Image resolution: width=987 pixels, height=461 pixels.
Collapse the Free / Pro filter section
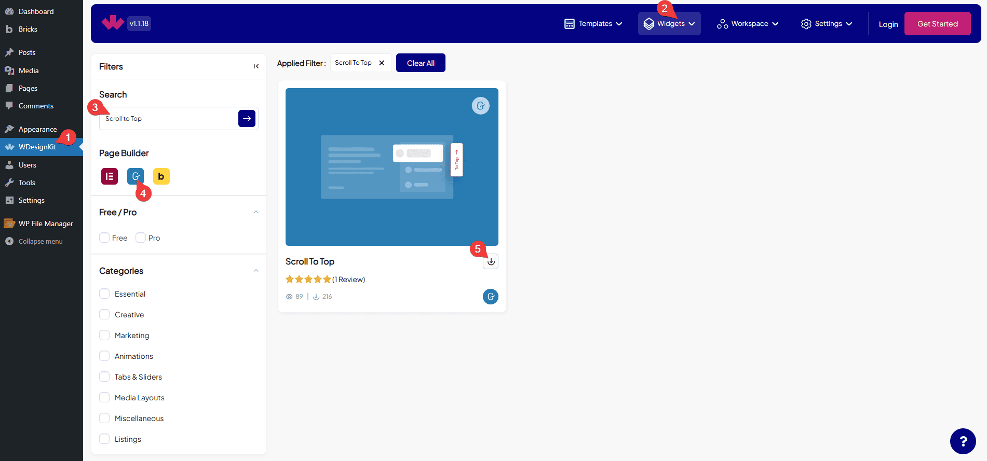coord(256,212)
